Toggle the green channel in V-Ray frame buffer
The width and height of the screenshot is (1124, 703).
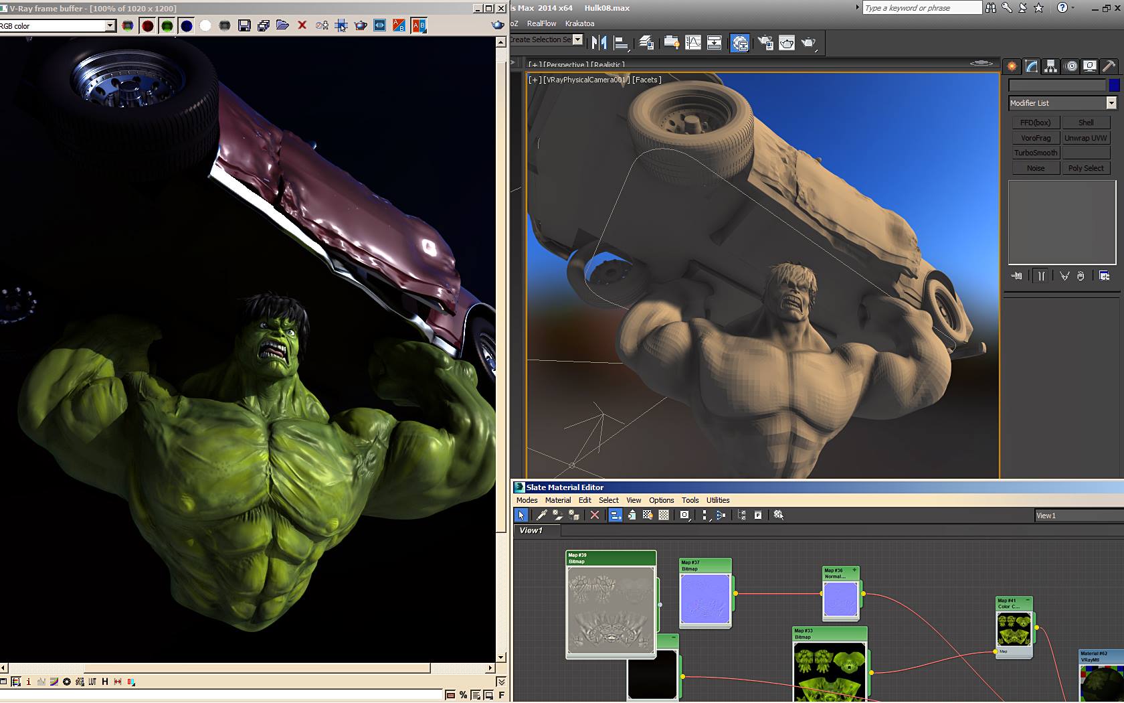pos(167,25)
